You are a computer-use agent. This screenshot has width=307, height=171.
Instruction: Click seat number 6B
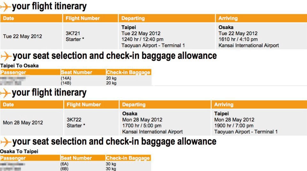click(x=64, y=169)
